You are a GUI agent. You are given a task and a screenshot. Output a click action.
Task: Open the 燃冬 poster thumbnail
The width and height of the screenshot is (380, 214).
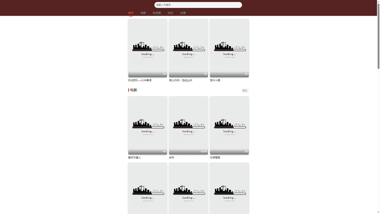(x=188, y=125)
